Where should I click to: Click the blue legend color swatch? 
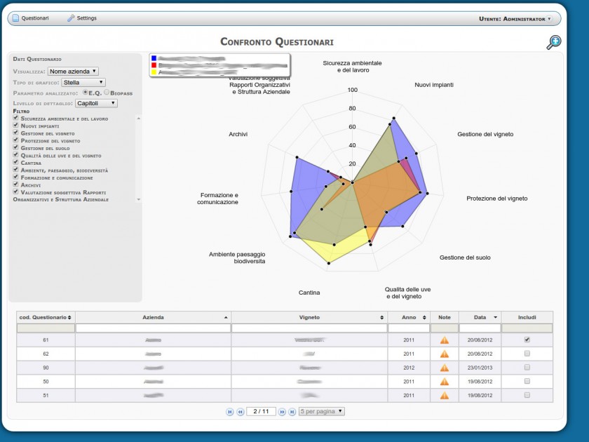pyautogui.click(x=154, y=58)
